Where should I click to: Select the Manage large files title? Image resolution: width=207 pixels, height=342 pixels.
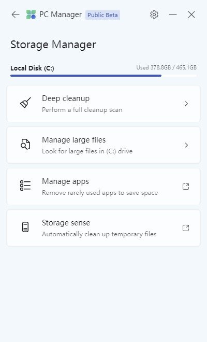(74, 140)
